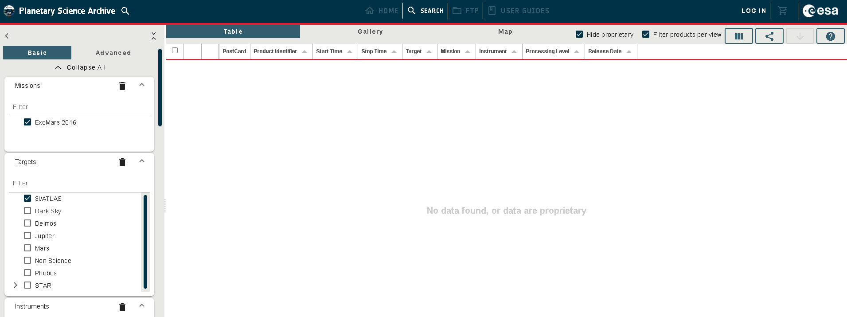The image size is (847, 317).
Task: Expand the STAR target tree node
Action: coord(16,285)
